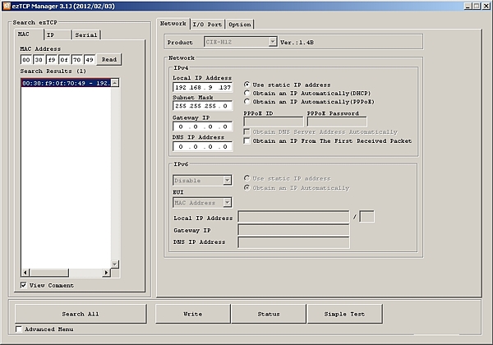
Task: Click the IPv6 prefix length field
Action: 367,217
